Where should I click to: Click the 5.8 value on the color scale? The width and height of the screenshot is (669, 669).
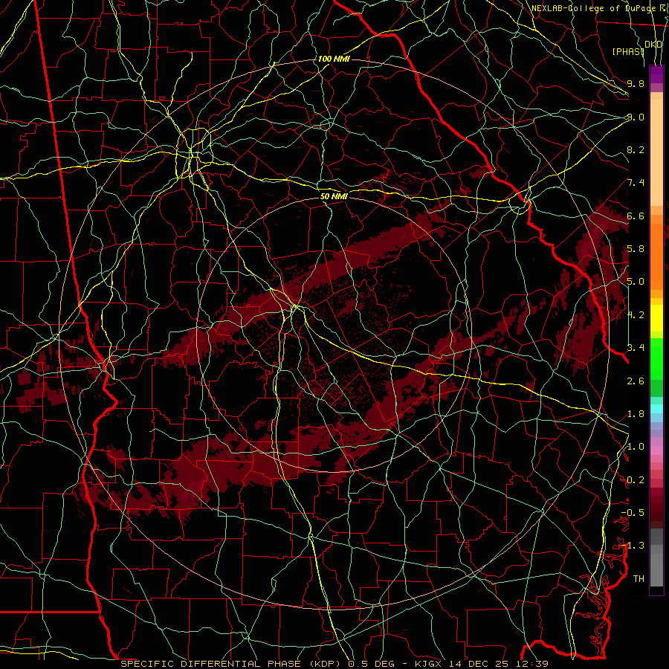click(636, 248)
